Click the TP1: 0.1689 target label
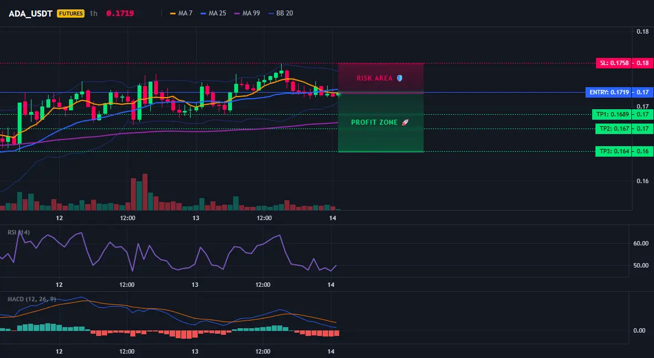654x358 pixels. click(612, 114)
